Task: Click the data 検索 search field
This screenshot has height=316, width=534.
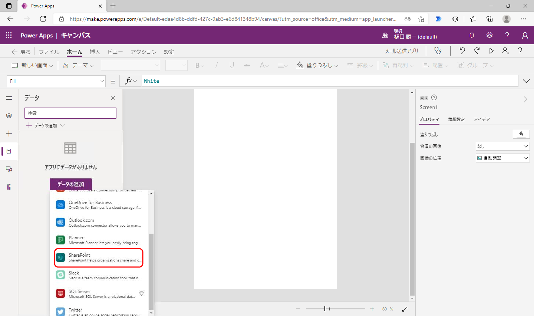Action: pyautogui.click(x=70, y=113)
